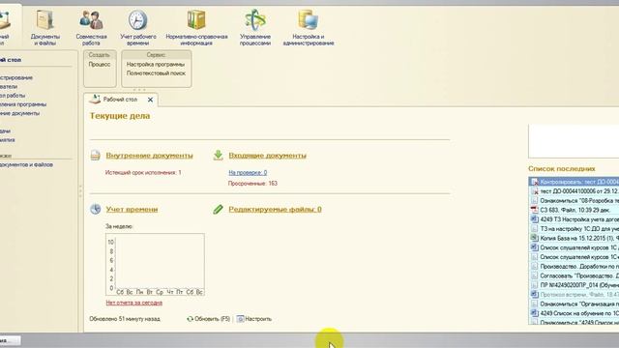Open ...ления программы sidebar item
Viewport: 619px width, 348px height.
23,104
